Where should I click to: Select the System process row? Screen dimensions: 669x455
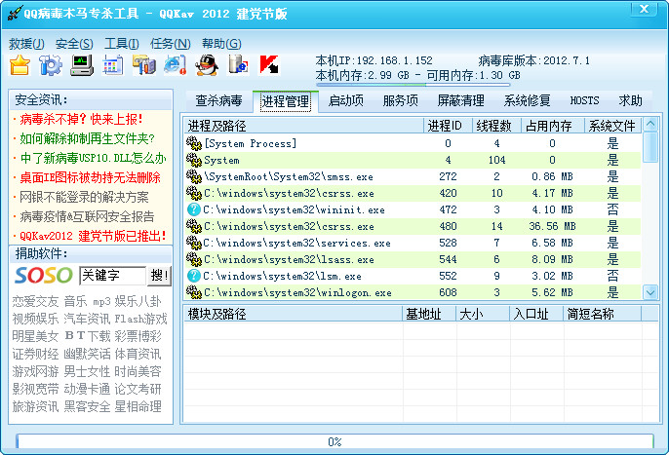click(413, 160)
